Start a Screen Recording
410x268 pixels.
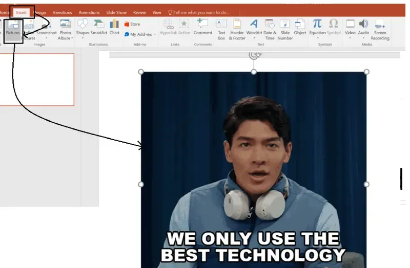pos(380,30)
